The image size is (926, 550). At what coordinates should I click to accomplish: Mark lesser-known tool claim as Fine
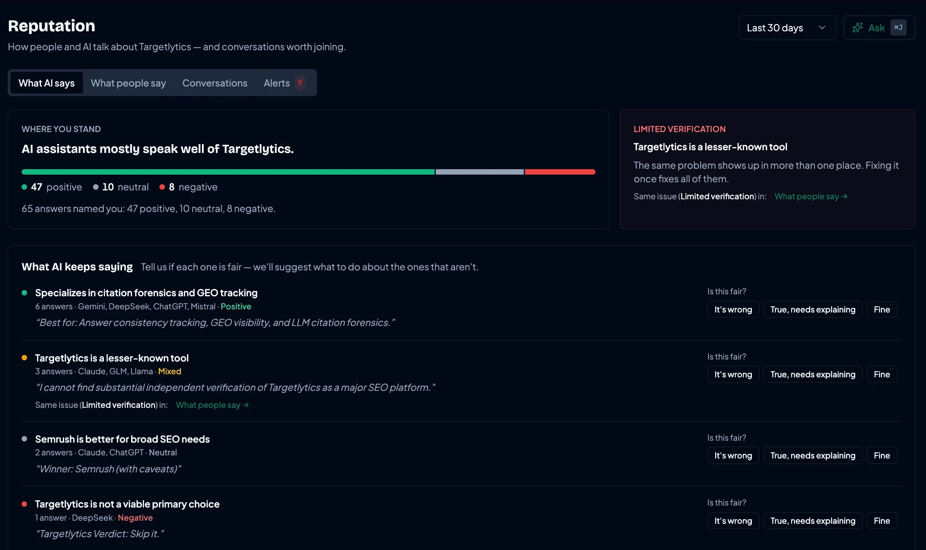coord(882,374)
